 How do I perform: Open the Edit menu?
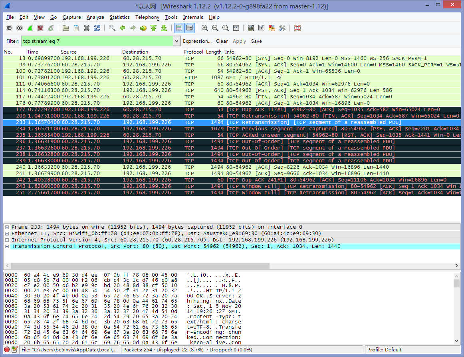pyautogui.click(x=24, y=17)
